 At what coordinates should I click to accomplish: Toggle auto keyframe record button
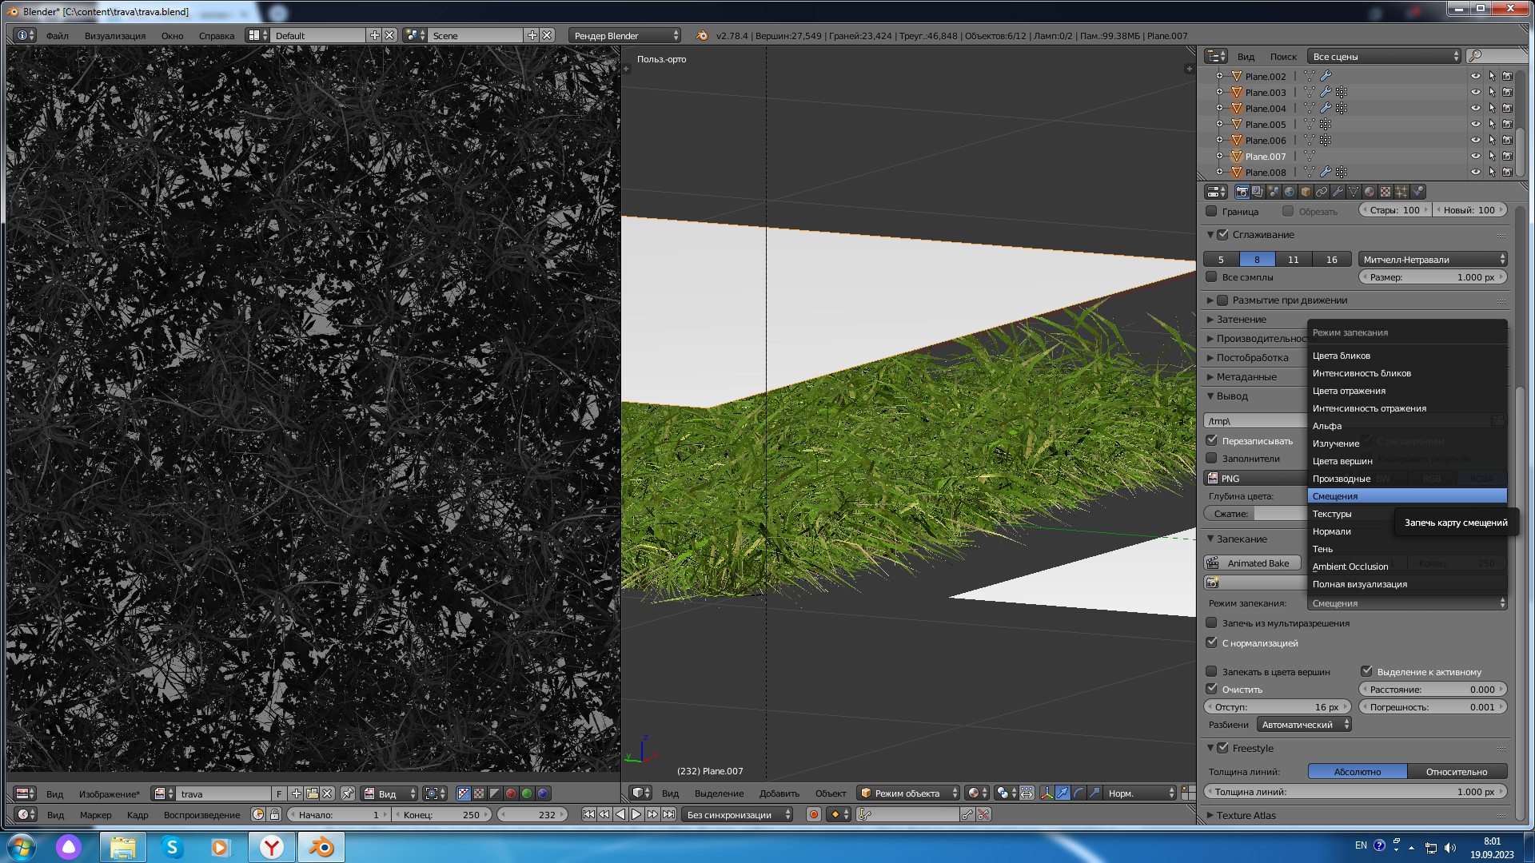[x=814, y=814]
